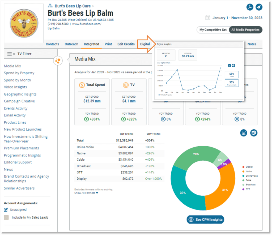Select the Integrated tab
Viewport: 272px width, 235px height.
(x=91, y=44)
